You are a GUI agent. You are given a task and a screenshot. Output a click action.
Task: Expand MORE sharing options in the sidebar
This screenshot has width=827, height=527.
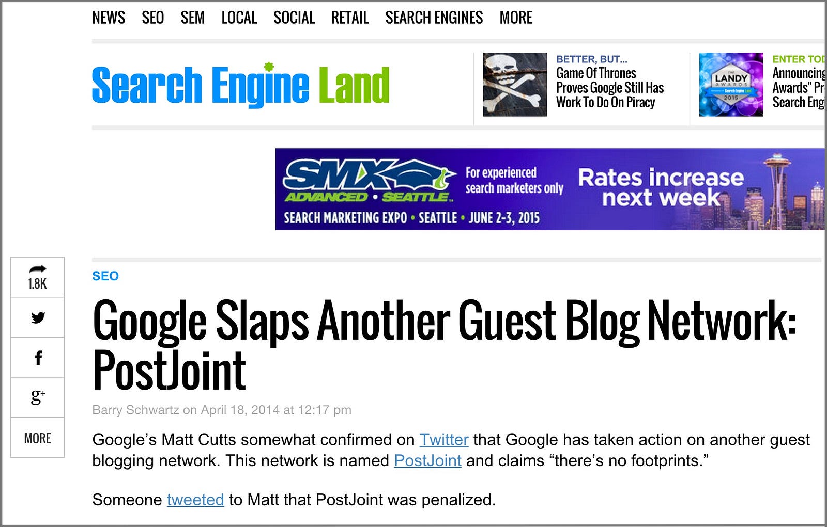click(x=37, y=438)
